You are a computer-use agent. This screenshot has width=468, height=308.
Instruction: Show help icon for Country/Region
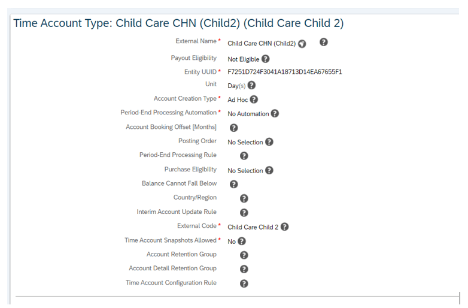coord(244,198)
